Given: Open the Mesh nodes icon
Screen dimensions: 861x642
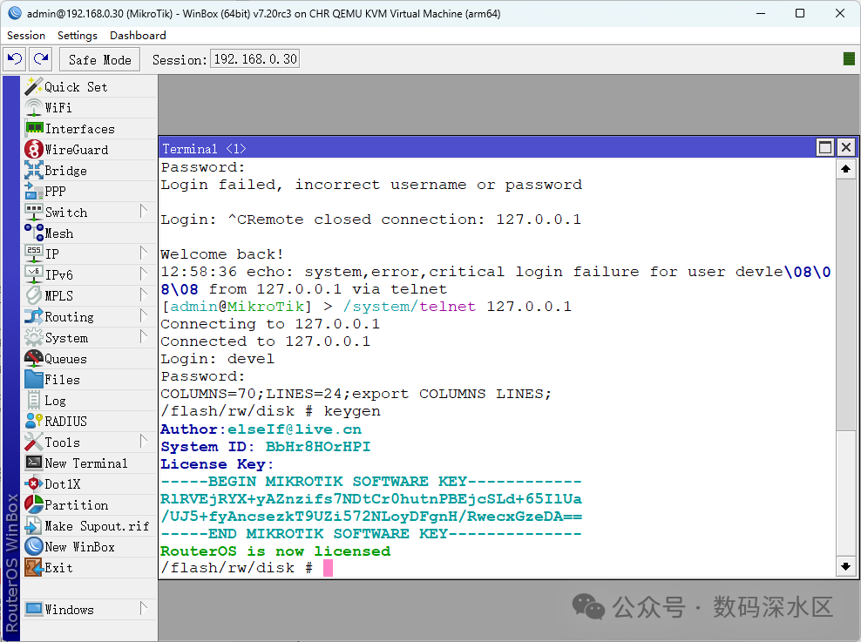Looking at the screenshot, I should click(33, 233).
